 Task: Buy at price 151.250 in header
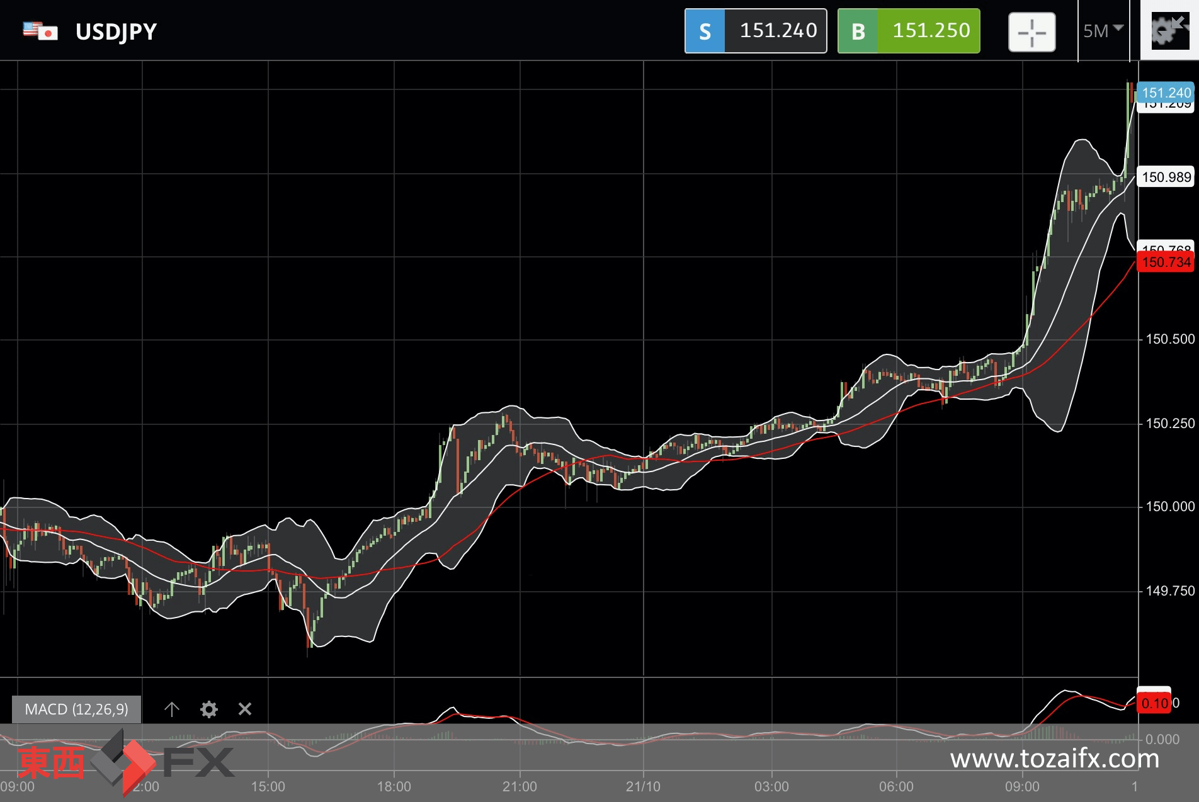coord(931,31)
